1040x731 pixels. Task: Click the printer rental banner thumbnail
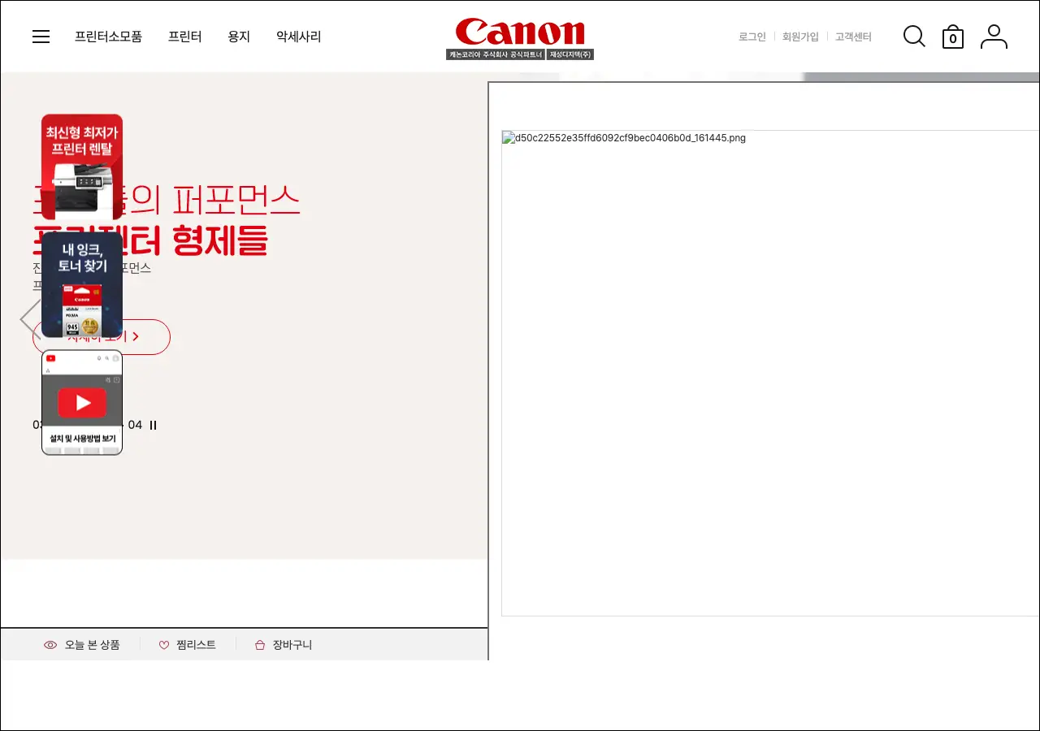[x=82, y=167]
